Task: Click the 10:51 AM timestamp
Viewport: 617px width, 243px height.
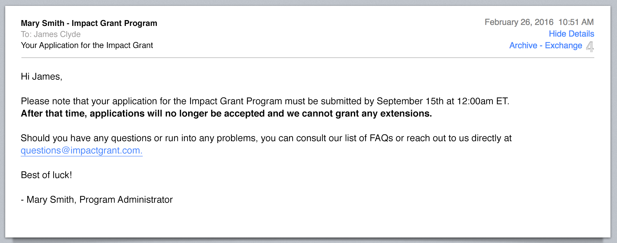Action: click(576, 22)
